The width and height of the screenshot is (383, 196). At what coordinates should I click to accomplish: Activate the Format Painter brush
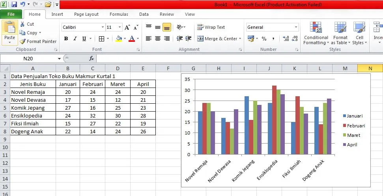tap(38, 41)
